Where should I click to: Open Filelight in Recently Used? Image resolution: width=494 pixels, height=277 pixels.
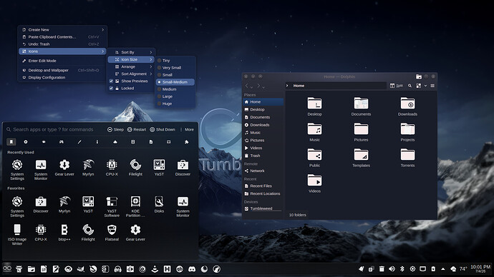135,167
